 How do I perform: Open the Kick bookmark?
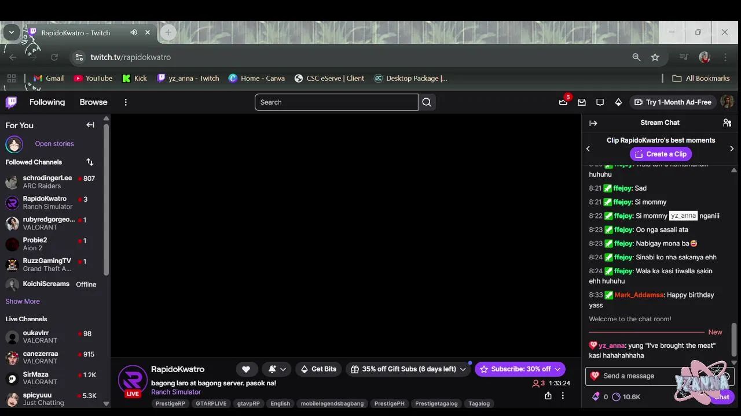coord(134,79)
